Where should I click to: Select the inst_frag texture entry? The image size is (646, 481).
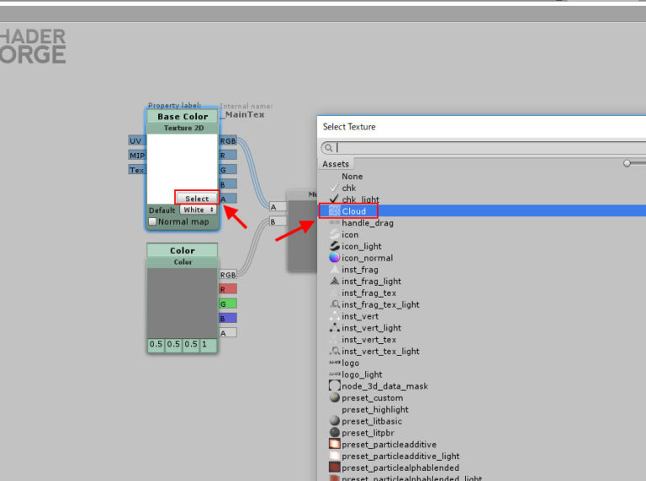click(359, 270)
